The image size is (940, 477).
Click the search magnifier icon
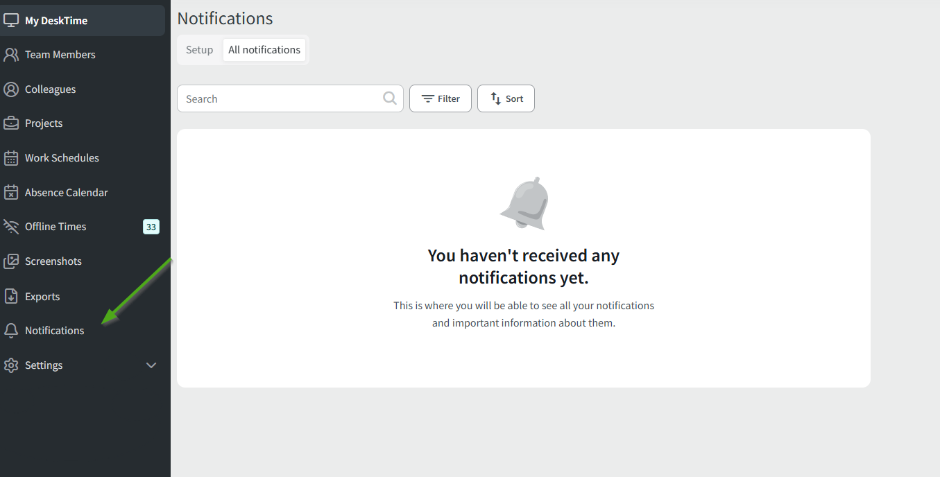(390, 98)
